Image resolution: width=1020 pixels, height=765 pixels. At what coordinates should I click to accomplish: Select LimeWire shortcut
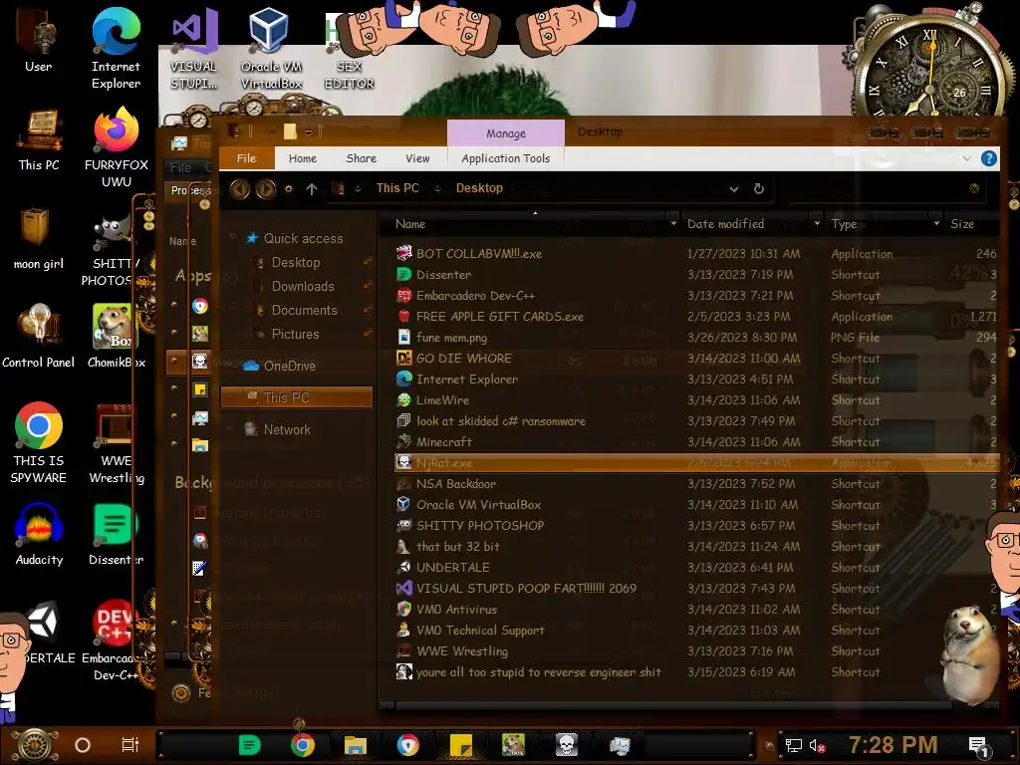coord(695,400)
